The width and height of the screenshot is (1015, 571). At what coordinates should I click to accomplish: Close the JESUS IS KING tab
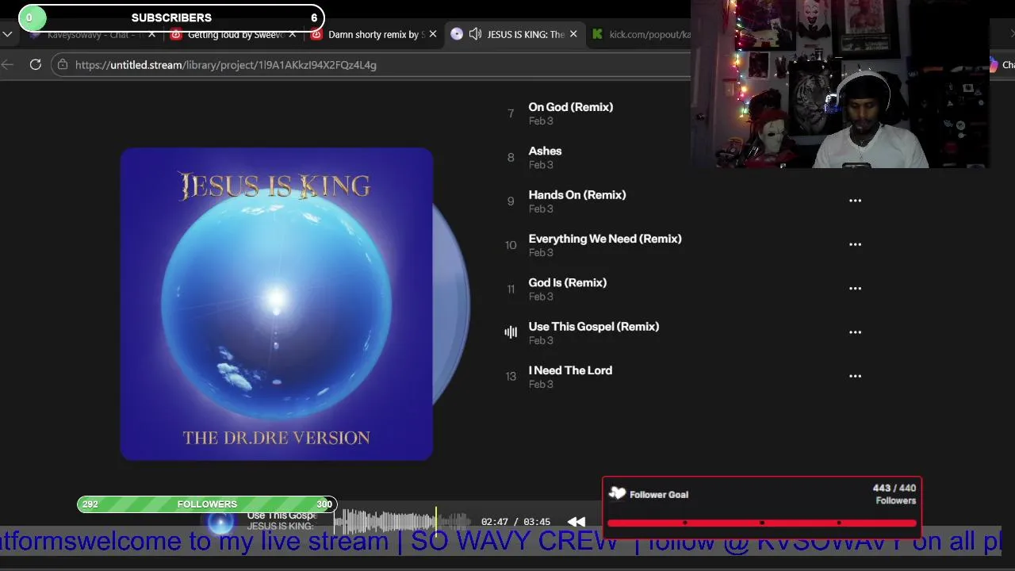coord(573,35)
